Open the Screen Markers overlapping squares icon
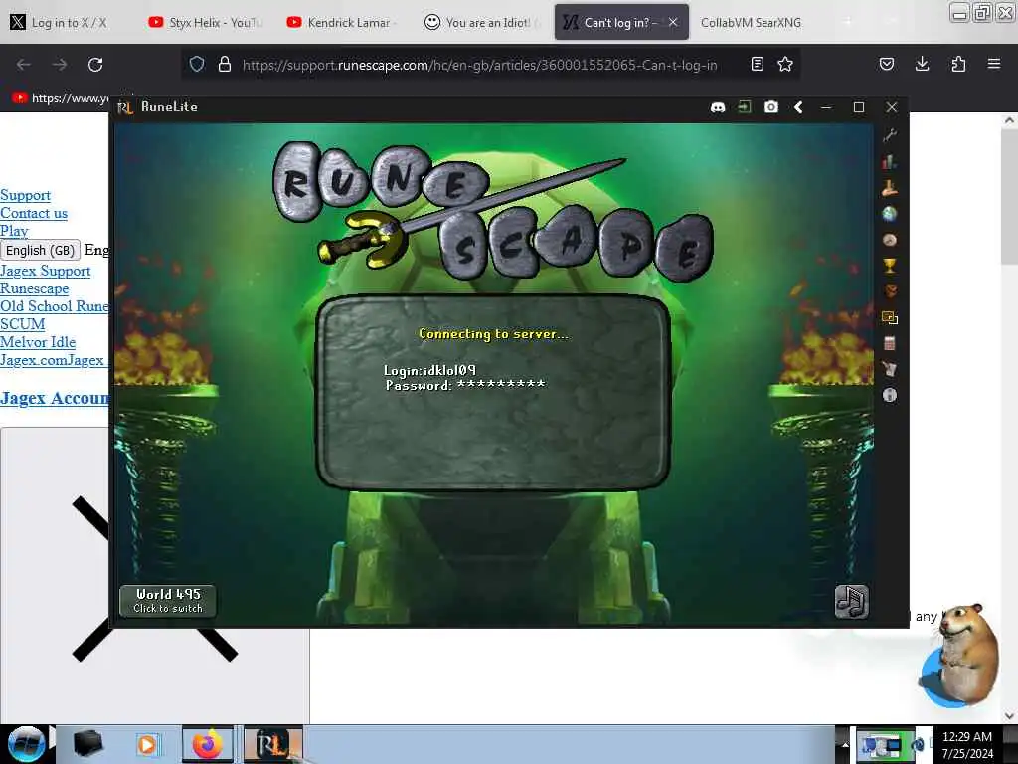This screenshot has width=1018, height=764. tap(890, 317)
